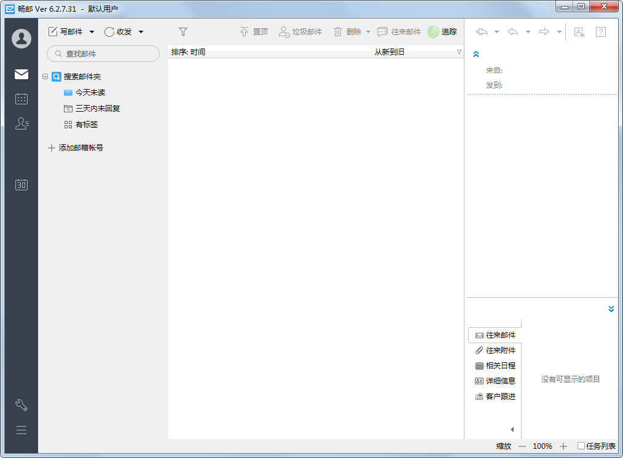Click the filter funnel icon
This screenshot has height=458, width=623.
pyautogui.click(x=182, y=32)
